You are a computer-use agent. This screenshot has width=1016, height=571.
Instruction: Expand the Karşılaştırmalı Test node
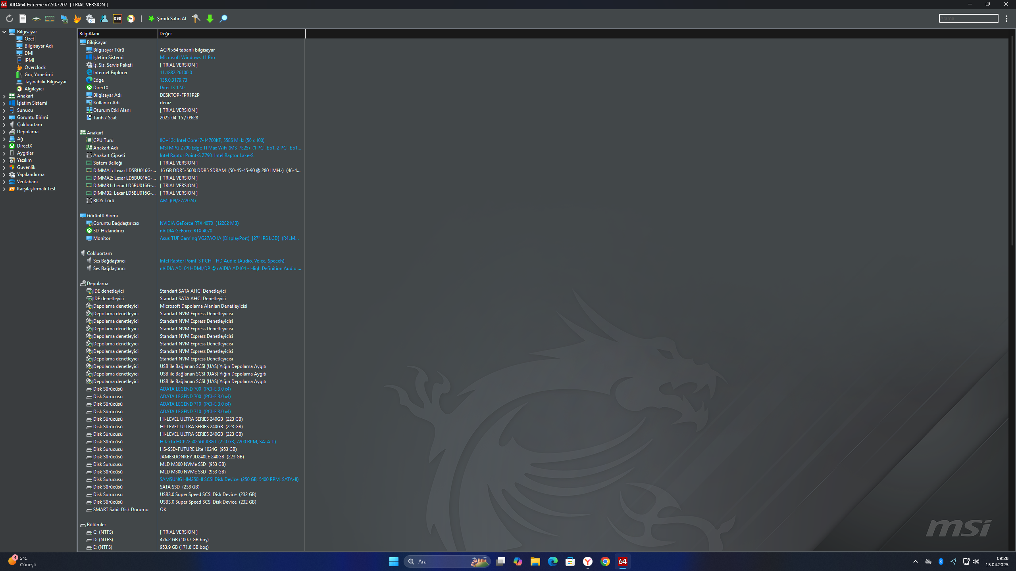pos(4,189)
